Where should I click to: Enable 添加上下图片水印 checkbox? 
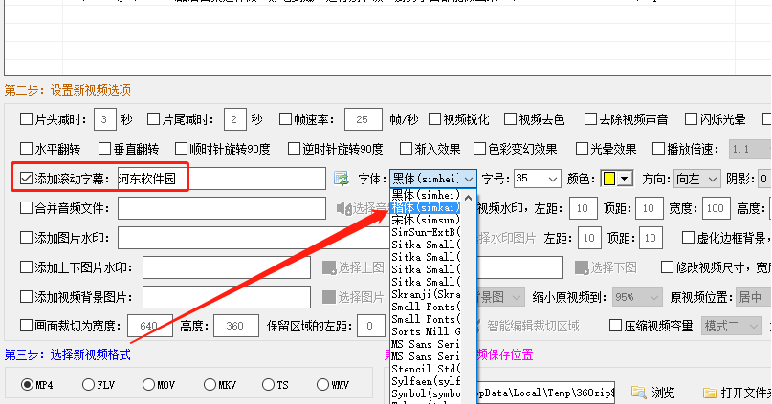coord(26,267)
